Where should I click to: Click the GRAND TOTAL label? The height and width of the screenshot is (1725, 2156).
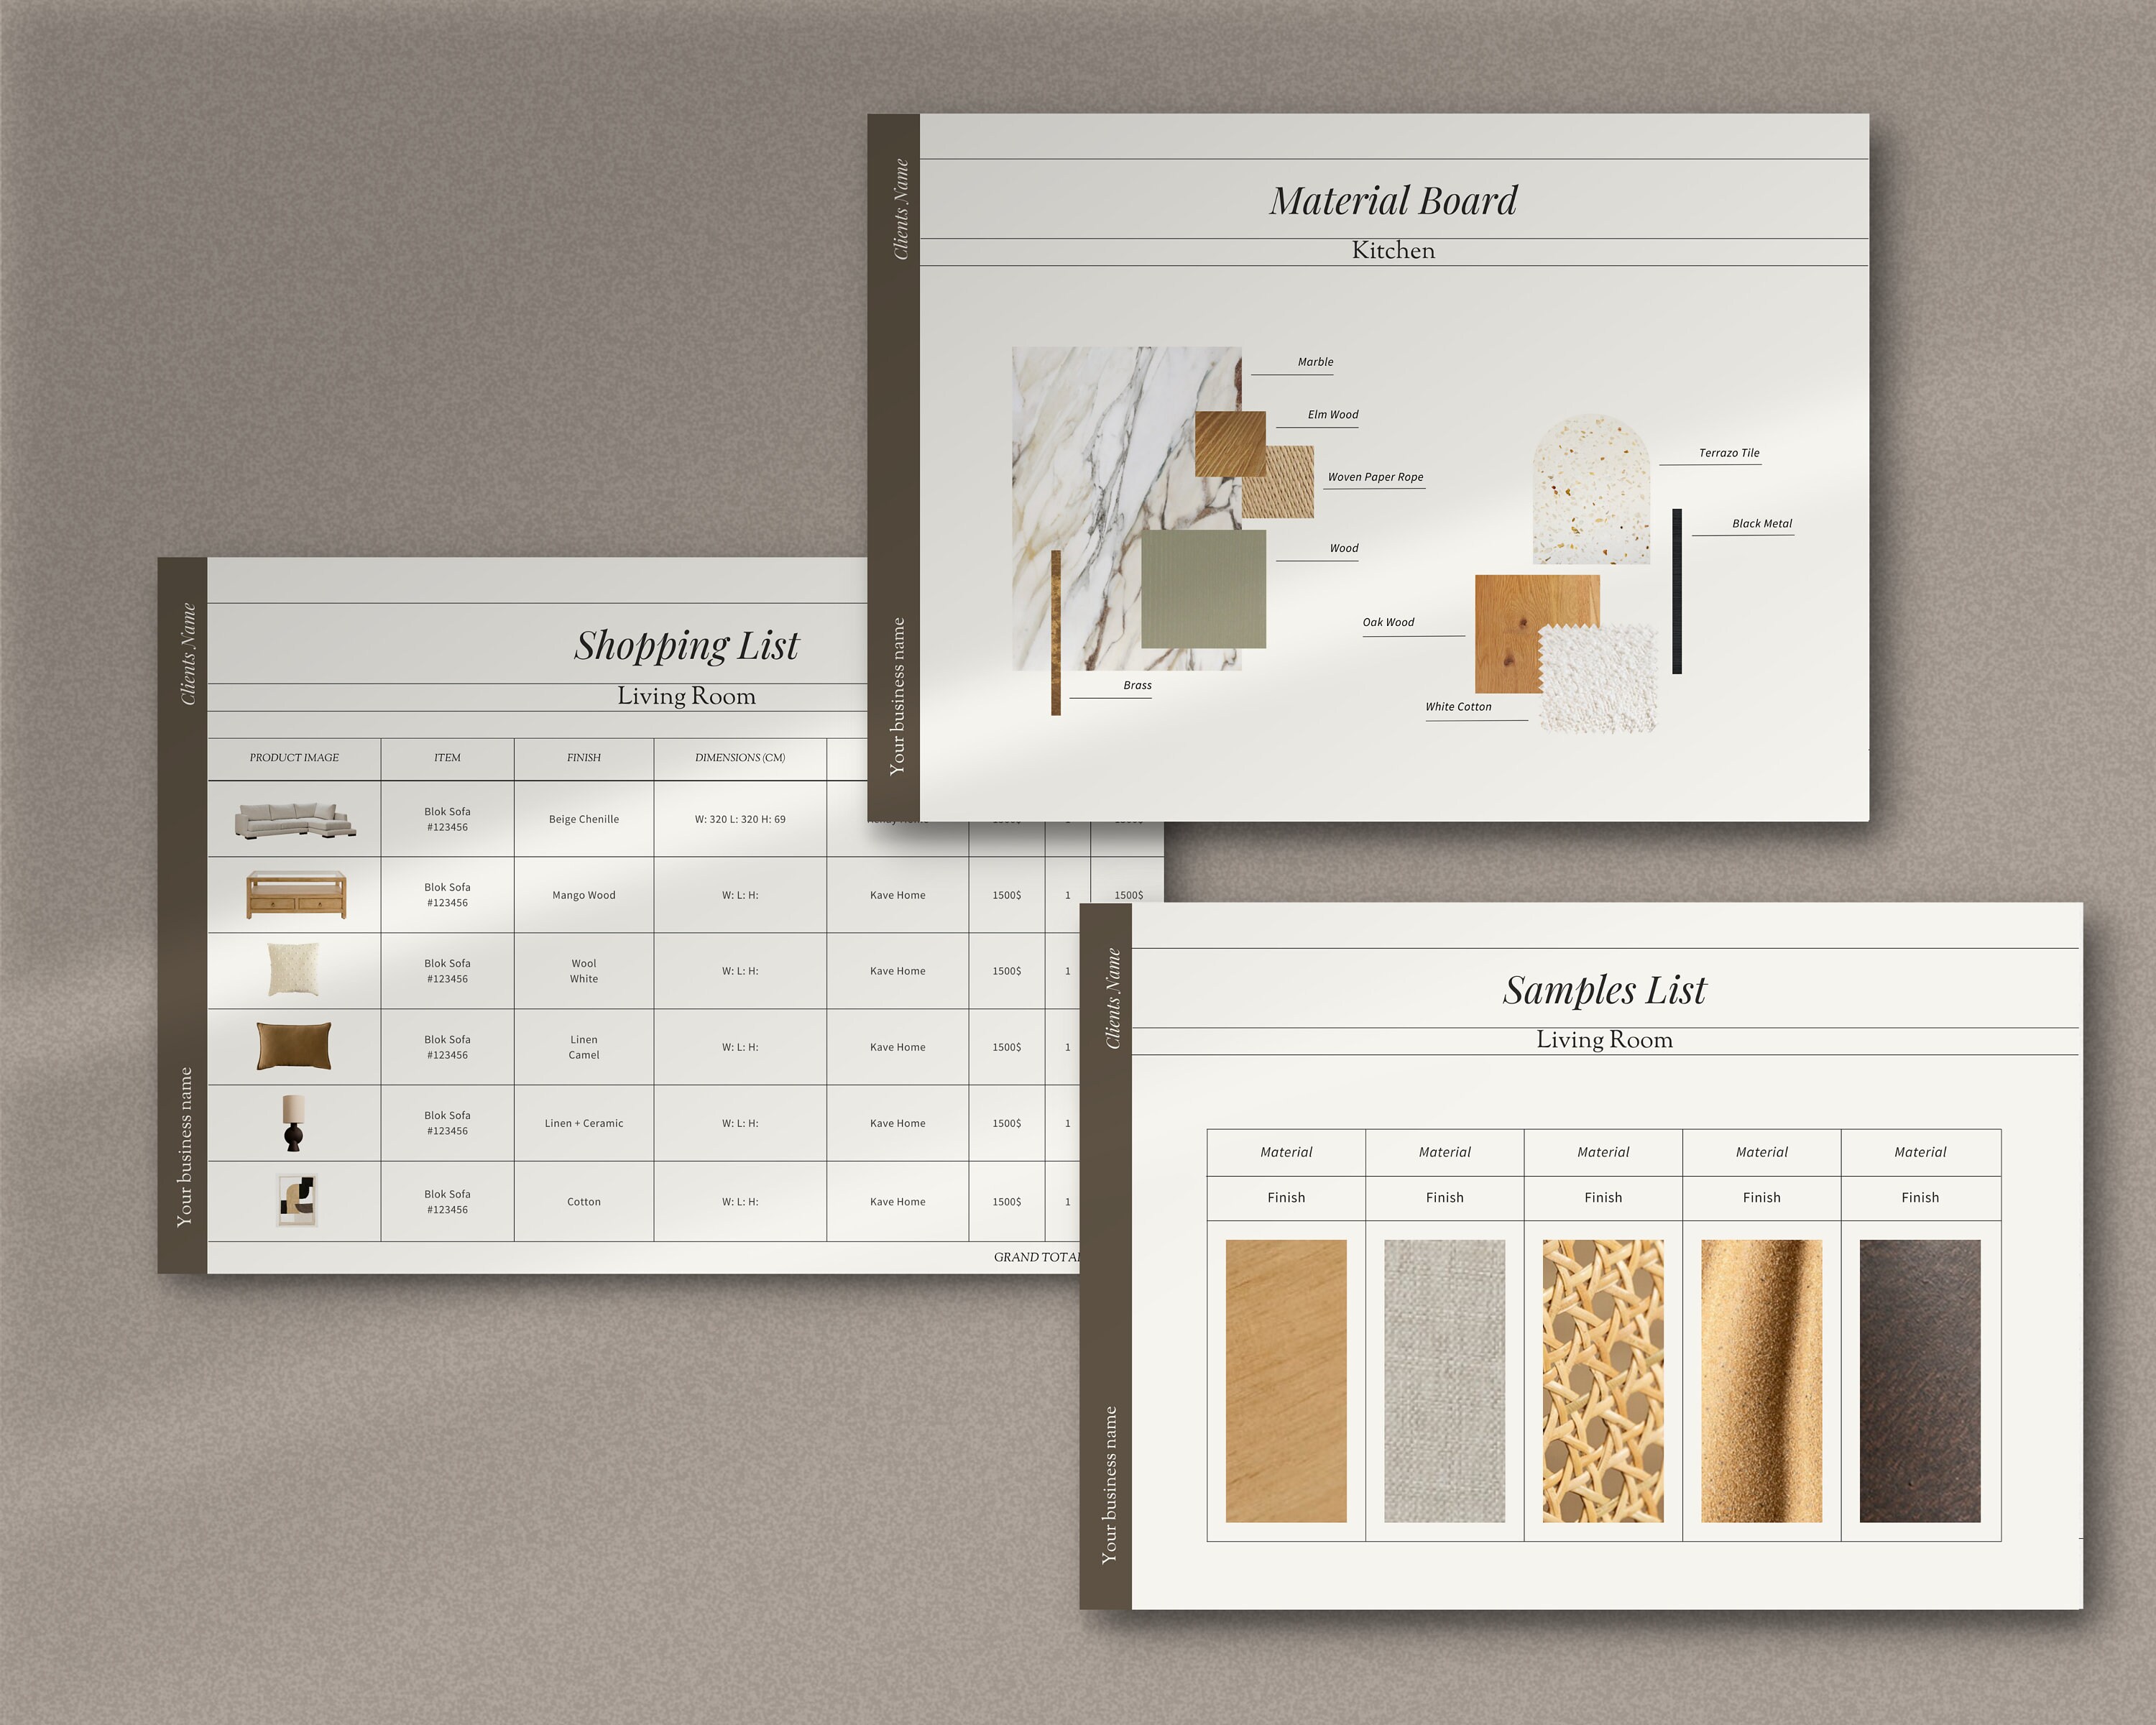point(1035,1257)
